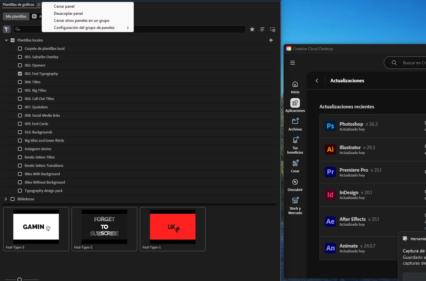Click the After Effects app icon
This screenshot has width=426, height=281.
(330, 221)
